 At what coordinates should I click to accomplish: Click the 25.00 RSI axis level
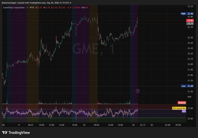click(x=190, y=119)
